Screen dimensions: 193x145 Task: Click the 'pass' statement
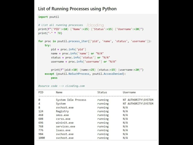point(54,78)
